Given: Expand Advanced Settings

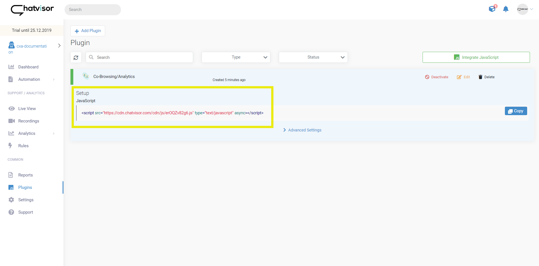Looking at the screenshot, I should [x=302, y=130].
